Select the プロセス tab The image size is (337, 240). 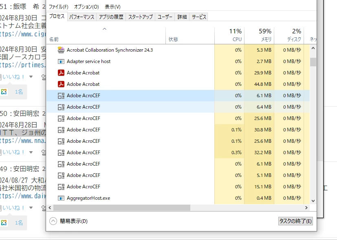tap(57, 16)
